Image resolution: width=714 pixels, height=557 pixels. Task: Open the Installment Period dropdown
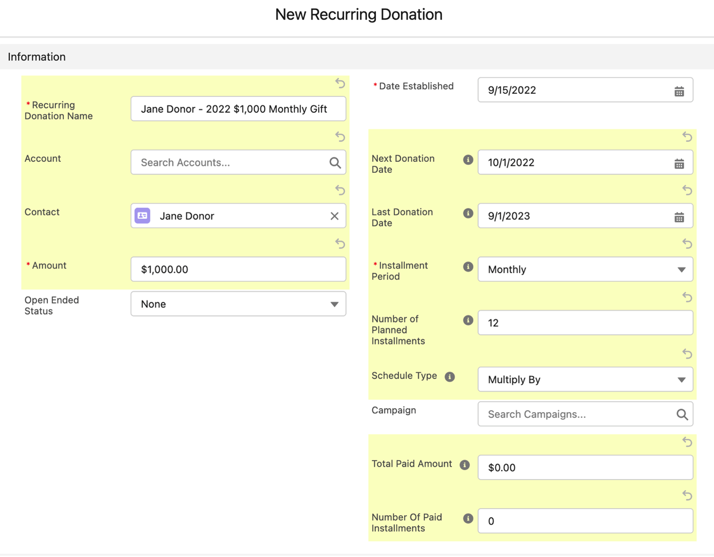pyautogui.click(x=585, y=269)
